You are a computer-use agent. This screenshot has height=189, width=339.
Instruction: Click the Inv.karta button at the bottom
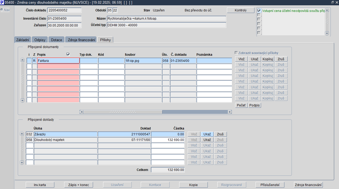click(x=40, y=185)
